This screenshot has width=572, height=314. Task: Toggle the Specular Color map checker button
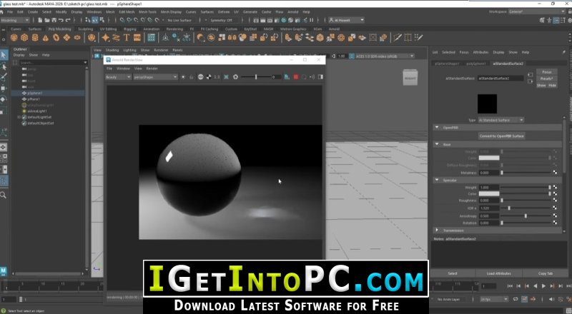click(x=555, y=194)
